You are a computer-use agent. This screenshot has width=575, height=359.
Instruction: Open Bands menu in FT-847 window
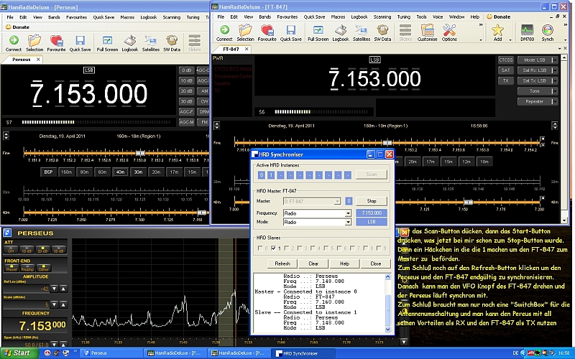tap(264, 17)
